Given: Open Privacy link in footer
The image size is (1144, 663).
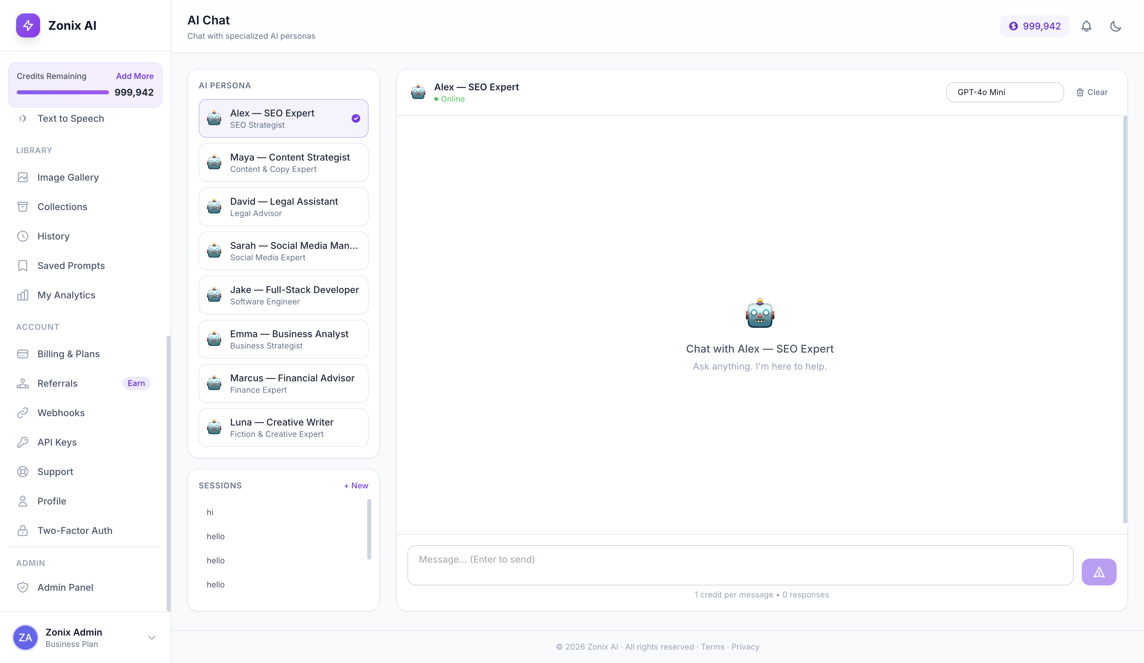Looking at the screenshot, I should pyautogui.click(x=745, y=647).
